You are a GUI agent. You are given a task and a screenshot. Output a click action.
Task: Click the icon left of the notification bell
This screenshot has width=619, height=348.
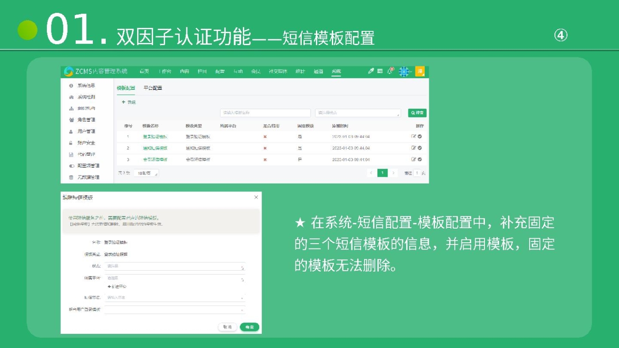coord(380,71)
